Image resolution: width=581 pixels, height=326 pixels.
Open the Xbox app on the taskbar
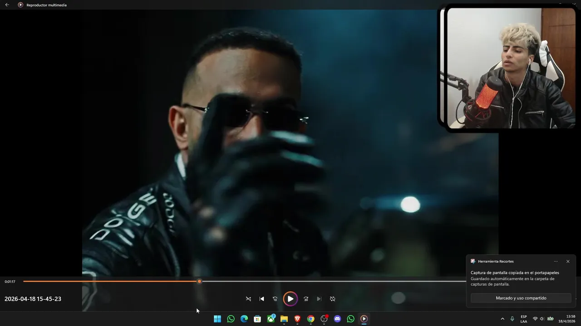click(x=271, y=319)
